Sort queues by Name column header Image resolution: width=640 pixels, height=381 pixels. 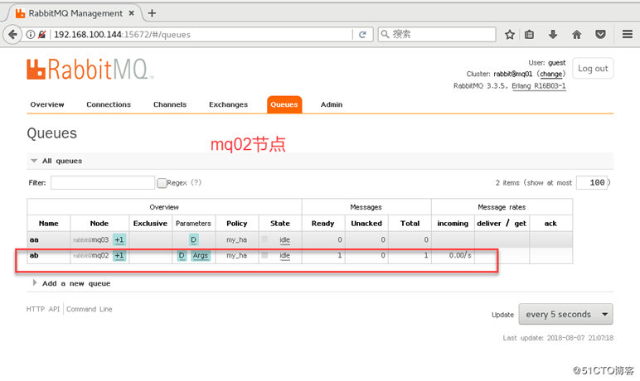[x=49, y=223]
